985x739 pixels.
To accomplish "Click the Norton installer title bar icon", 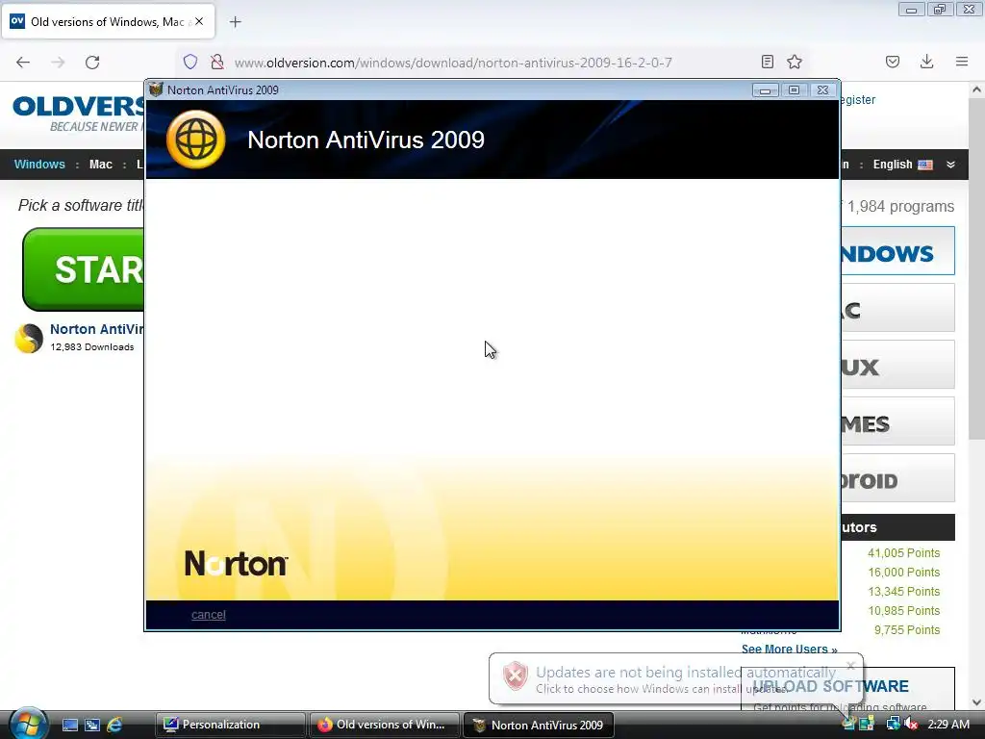I will [156, 89].
